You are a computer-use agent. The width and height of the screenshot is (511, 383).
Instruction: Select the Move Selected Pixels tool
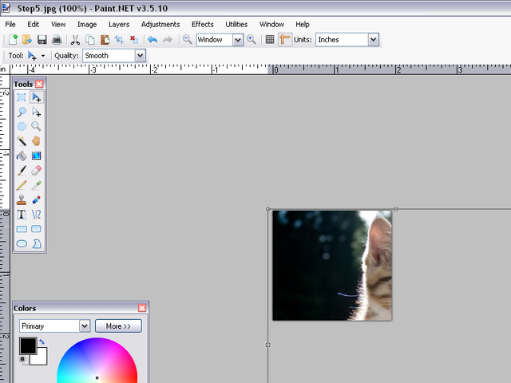(36, 97)
